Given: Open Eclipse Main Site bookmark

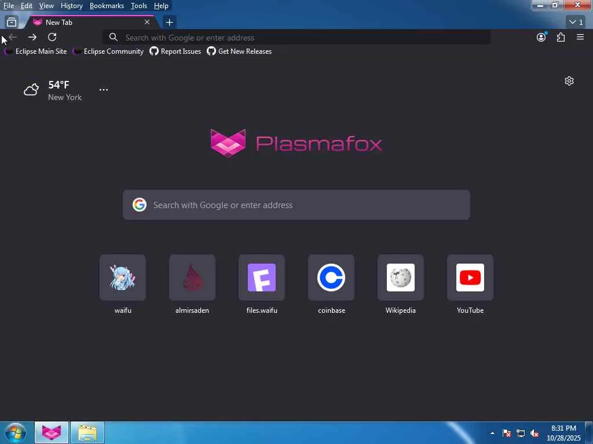Looking at the screenshot, I should click(35, 51).
